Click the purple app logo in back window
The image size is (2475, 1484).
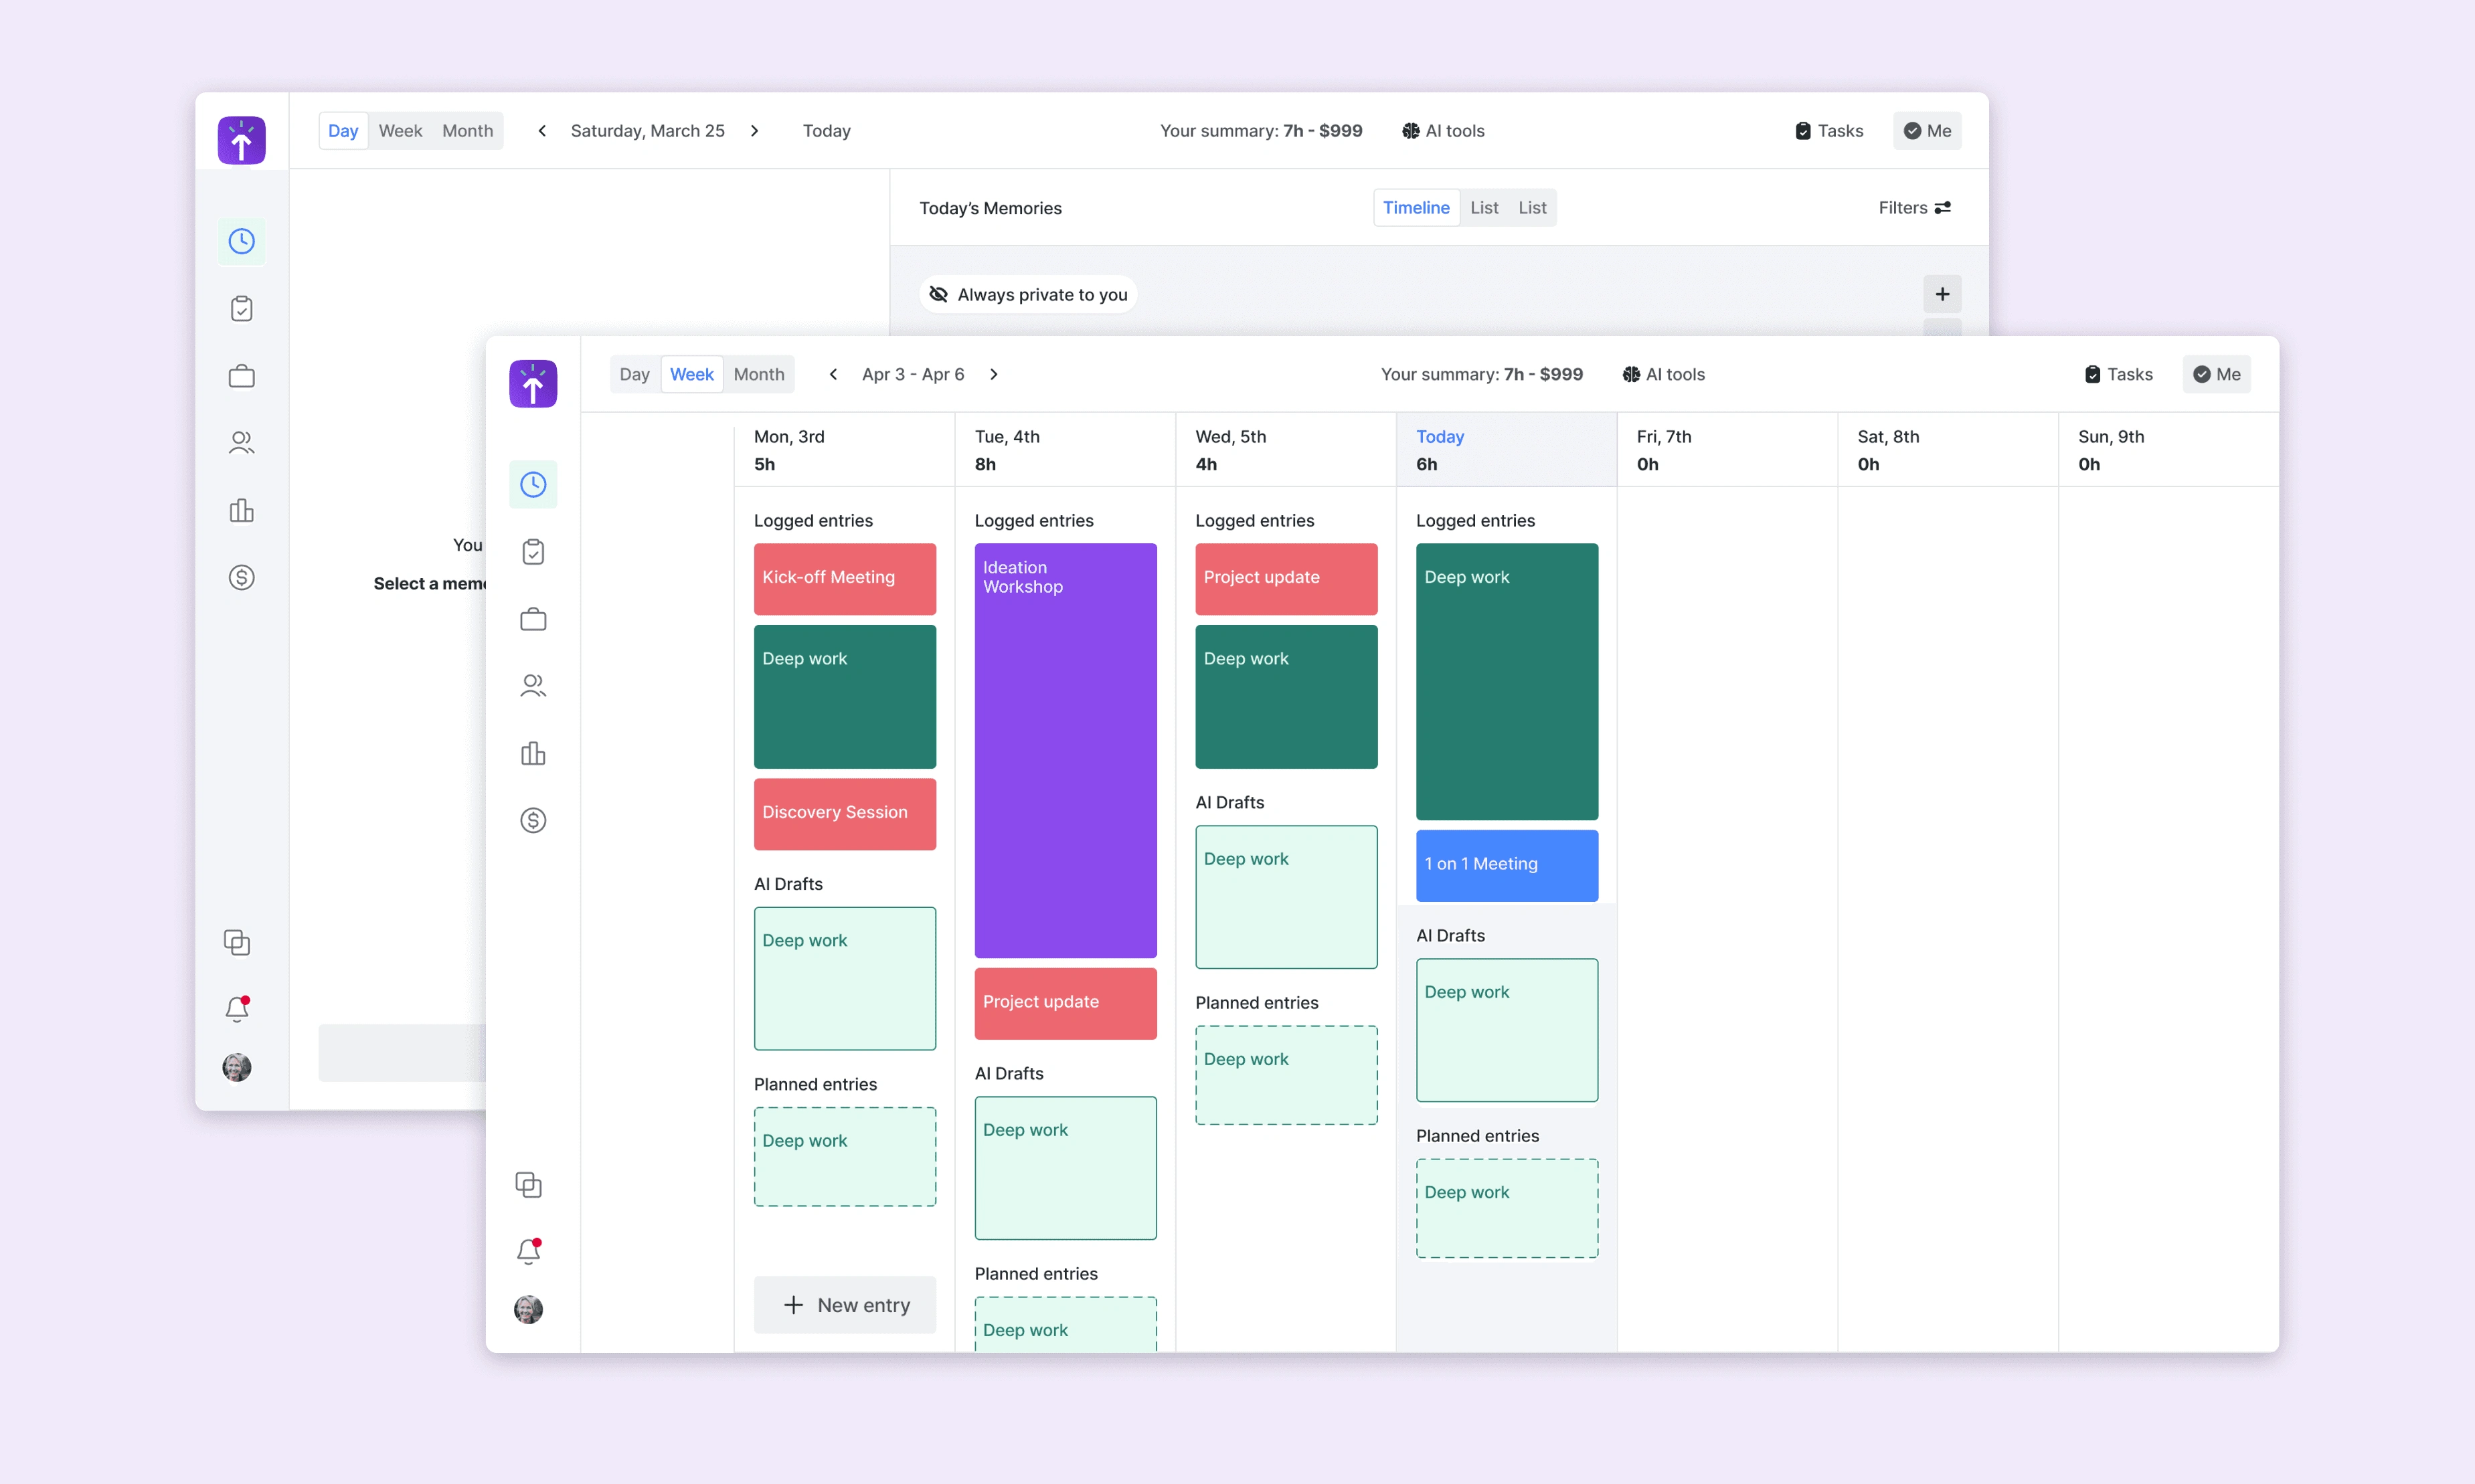pyautogui.click(x=242, y=140)
